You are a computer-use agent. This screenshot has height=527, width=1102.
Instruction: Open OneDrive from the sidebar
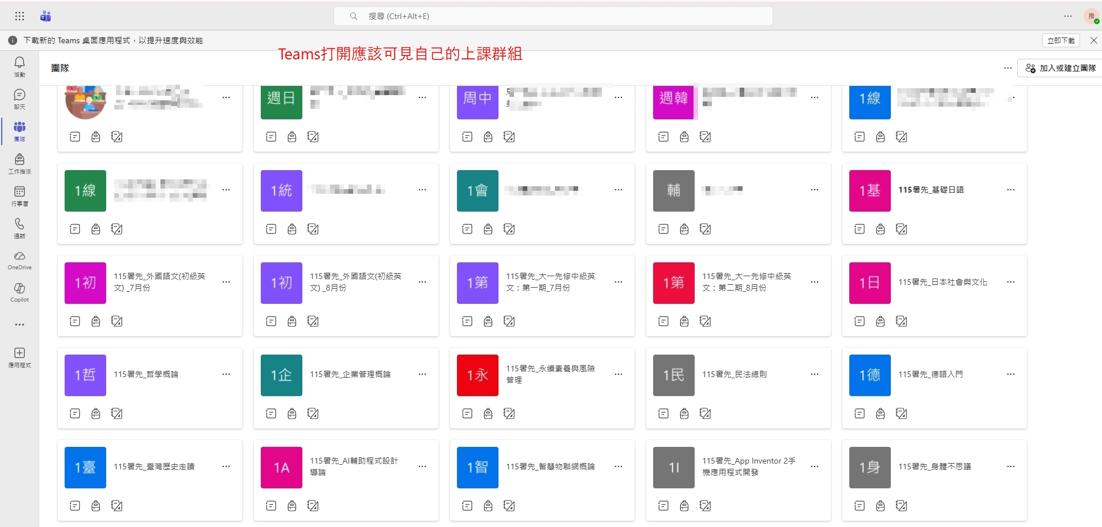pyautogui.click(x=20, y=261)
